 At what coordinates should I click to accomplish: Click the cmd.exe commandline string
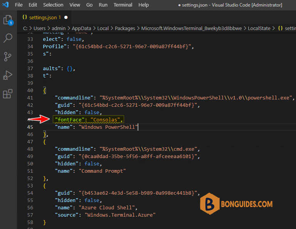tap(148, 149)
